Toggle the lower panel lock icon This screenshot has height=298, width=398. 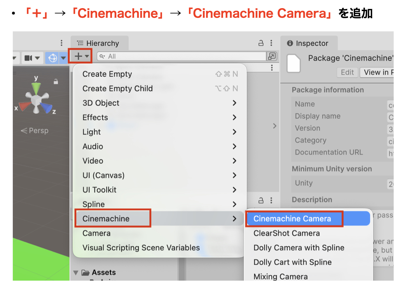tap(261, 201)
